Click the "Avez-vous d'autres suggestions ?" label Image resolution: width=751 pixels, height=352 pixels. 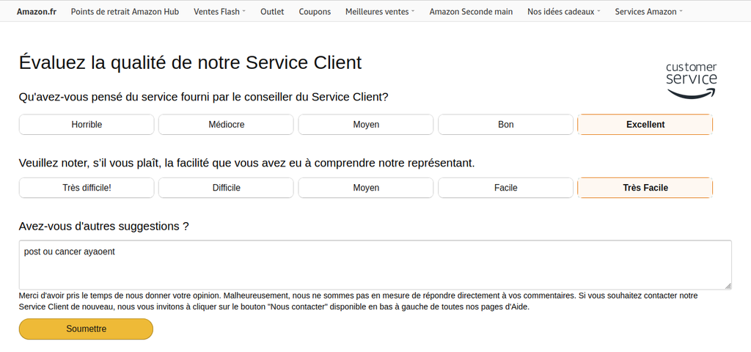tap(104, 226)
